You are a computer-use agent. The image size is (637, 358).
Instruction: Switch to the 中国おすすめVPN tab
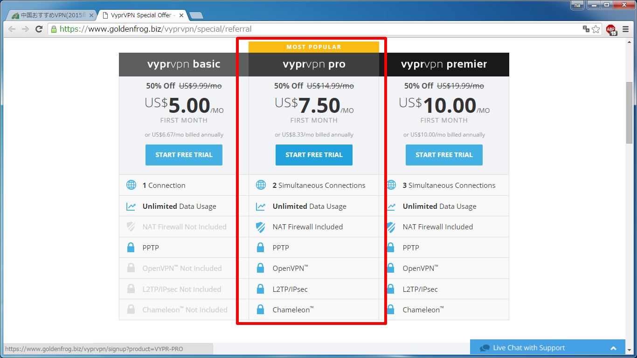click(51, 15)
